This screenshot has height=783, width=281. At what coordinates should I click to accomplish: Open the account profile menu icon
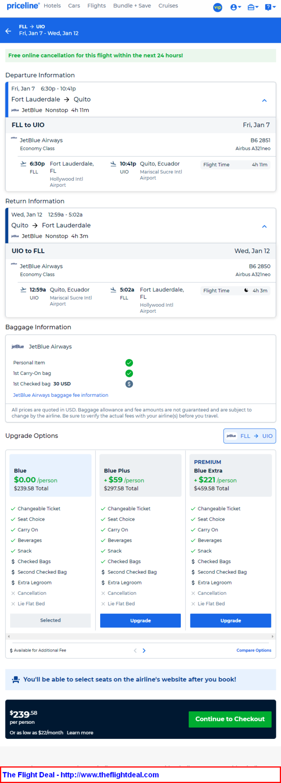coord(236,7)
